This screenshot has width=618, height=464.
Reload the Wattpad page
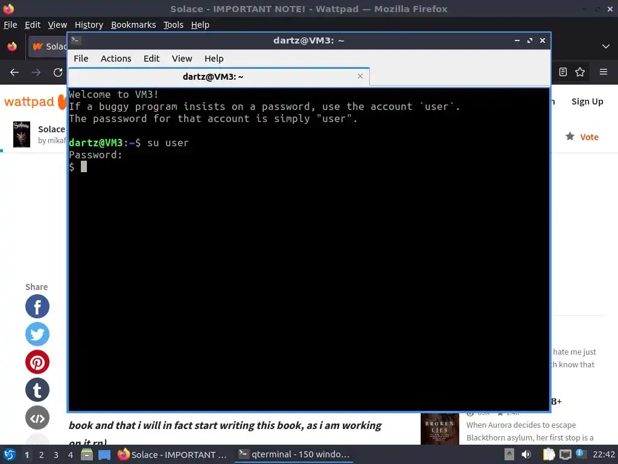(x=58, y=72)
